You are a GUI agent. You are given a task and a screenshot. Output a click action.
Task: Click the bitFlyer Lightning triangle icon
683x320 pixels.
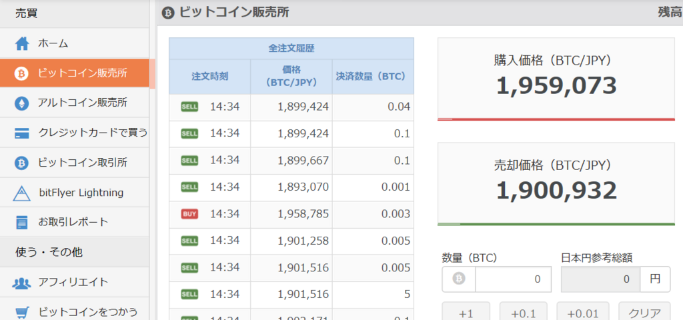pyautogui.click(x=21, y=193)
